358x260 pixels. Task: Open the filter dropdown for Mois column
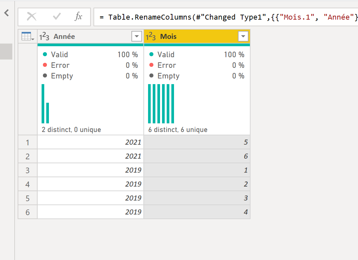243,36
